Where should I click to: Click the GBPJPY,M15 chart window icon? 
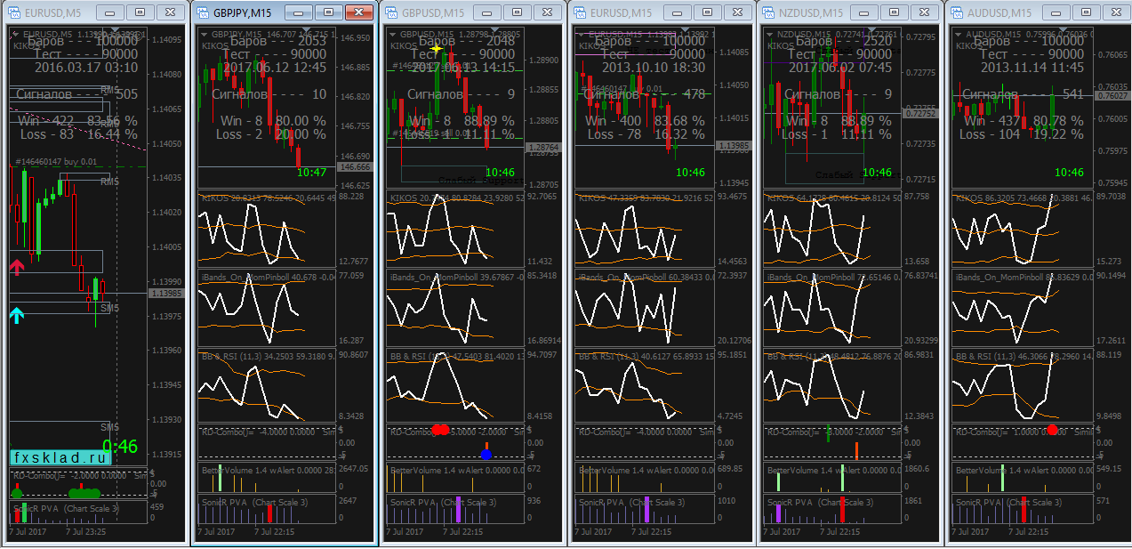point(203,12)
